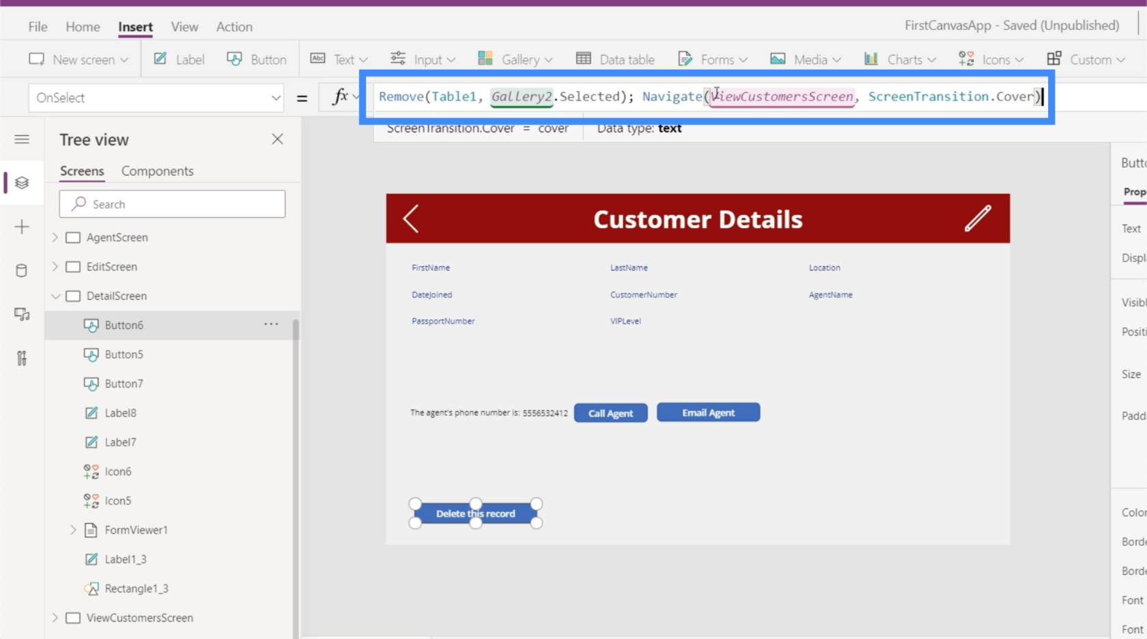Select Button7 in the tree view
This screenshot has height=639, width=1147.
pos(124,384)
